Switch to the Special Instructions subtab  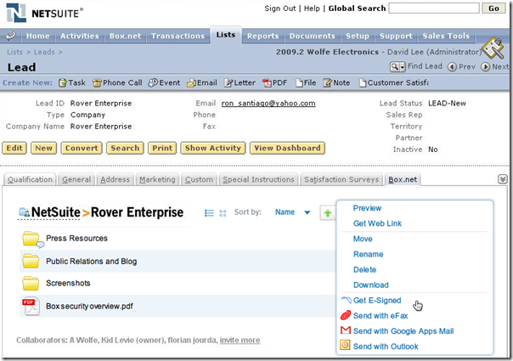(x=258, y=179)
